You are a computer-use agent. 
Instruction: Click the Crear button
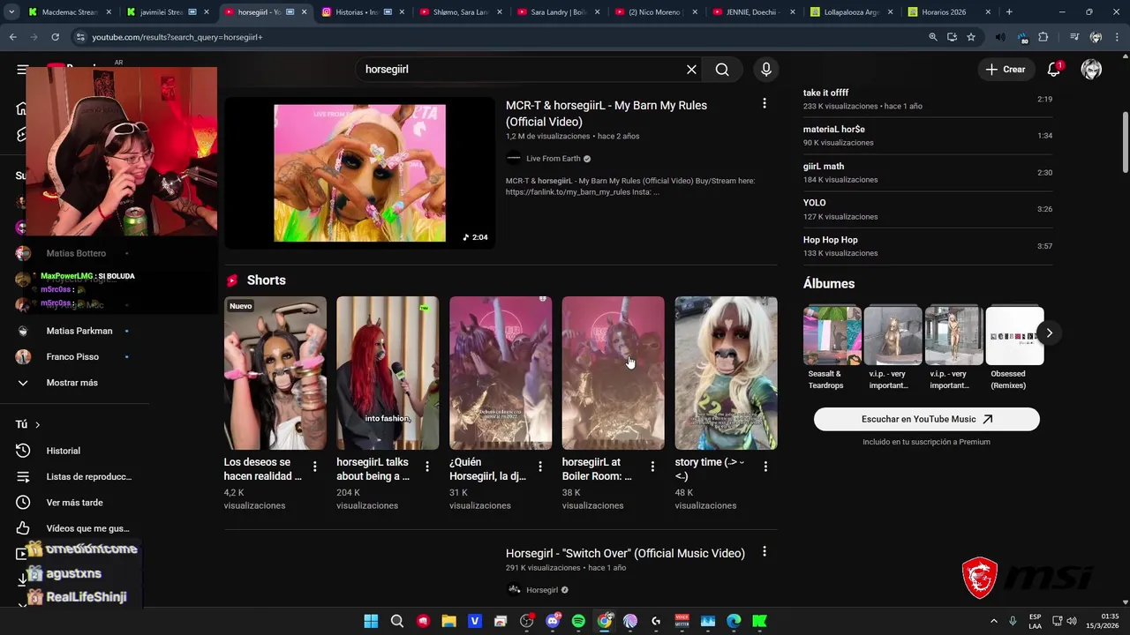point(1006,70)
